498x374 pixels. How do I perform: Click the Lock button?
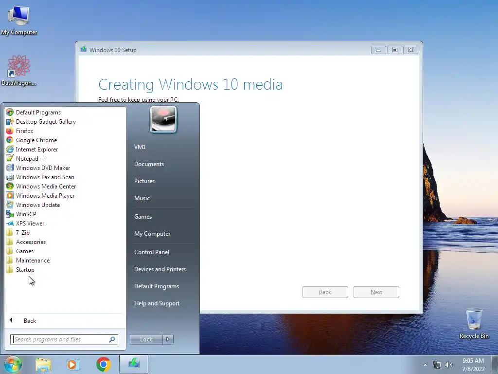point(146,339)
